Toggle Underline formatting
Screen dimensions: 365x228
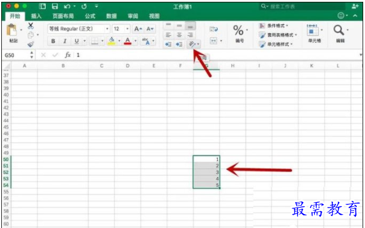[x=77, y=42]
